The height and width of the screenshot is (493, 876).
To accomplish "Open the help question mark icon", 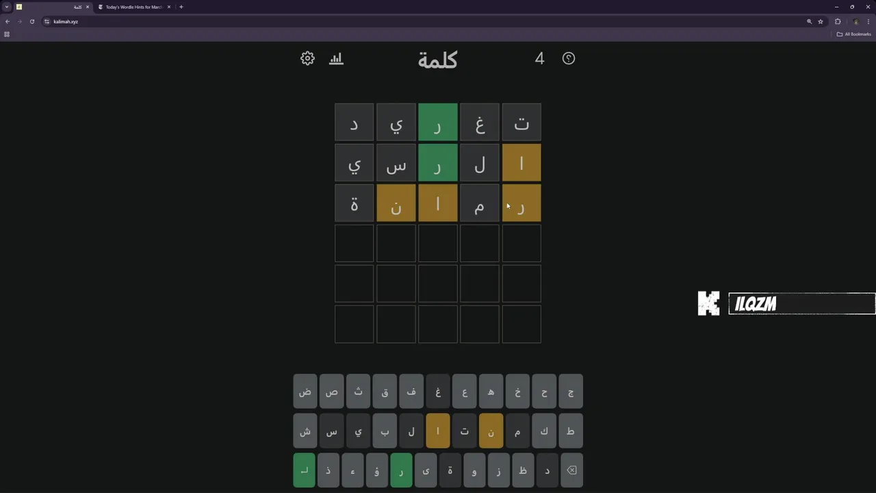I will (x=569, y=59).
